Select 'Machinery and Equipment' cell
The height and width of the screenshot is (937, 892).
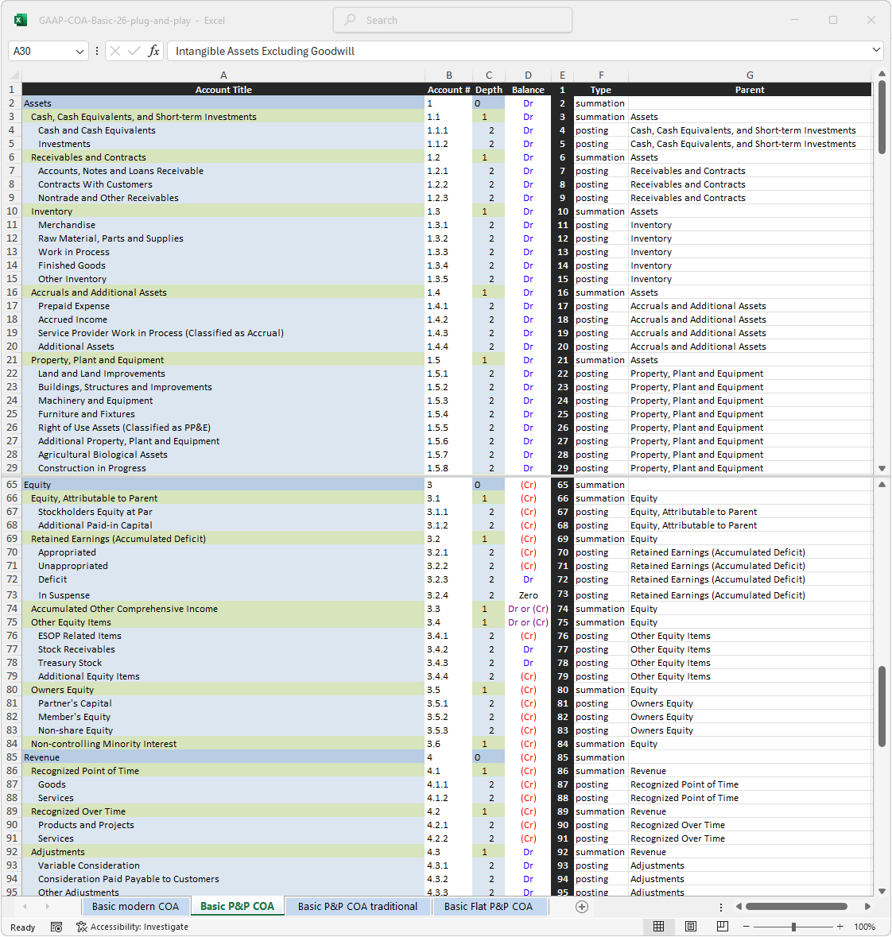point(223,401)
